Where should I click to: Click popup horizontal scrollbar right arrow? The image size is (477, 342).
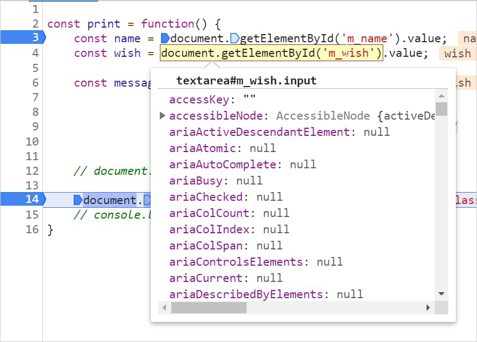coord(428,308)
